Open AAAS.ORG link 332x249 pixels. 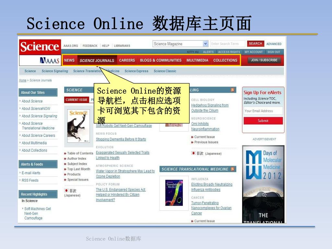(71, 46)
